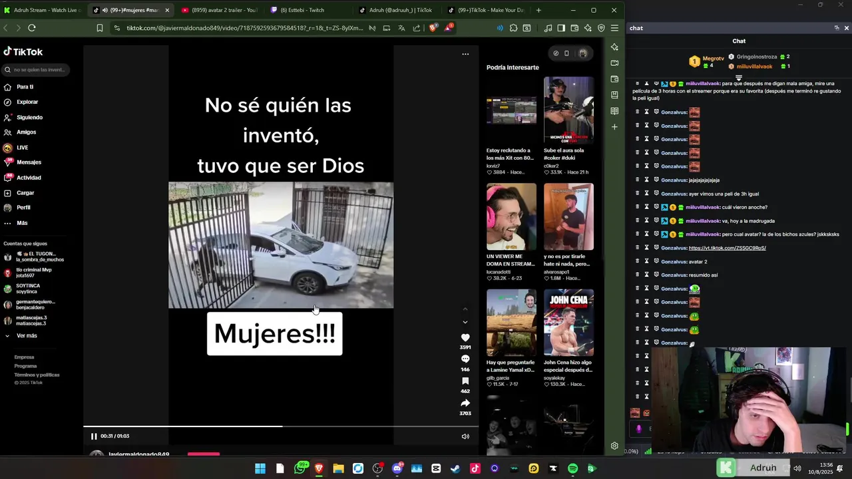Open Spotify from taskbar

point(572,468)
